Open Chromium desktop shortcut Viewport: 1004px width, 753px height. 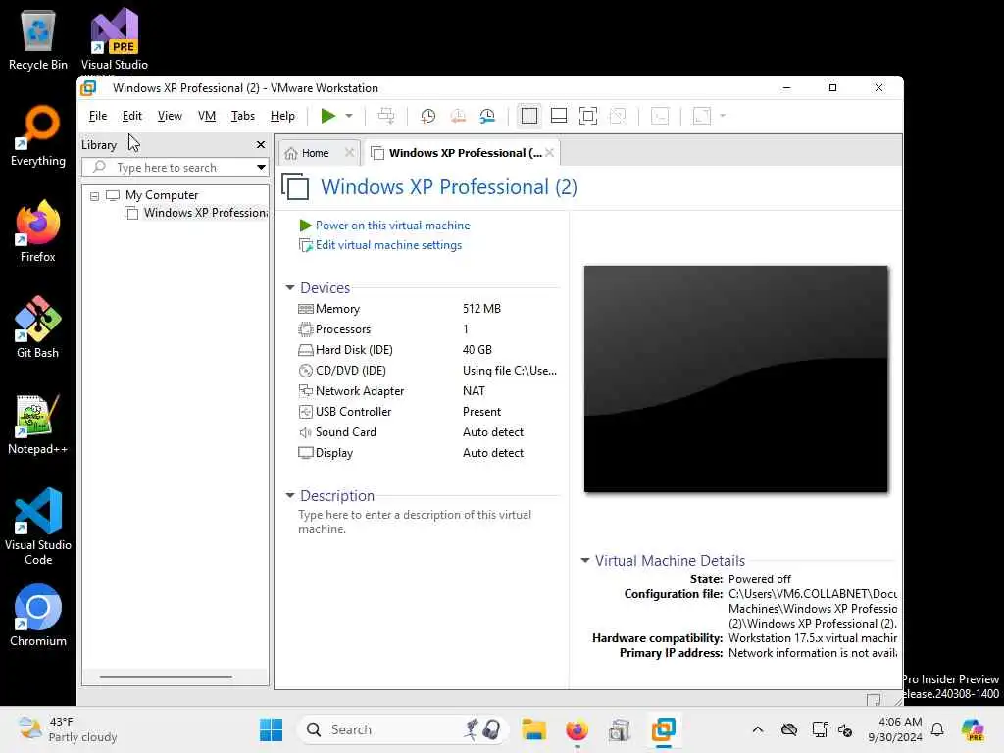(x=38, y=616)
